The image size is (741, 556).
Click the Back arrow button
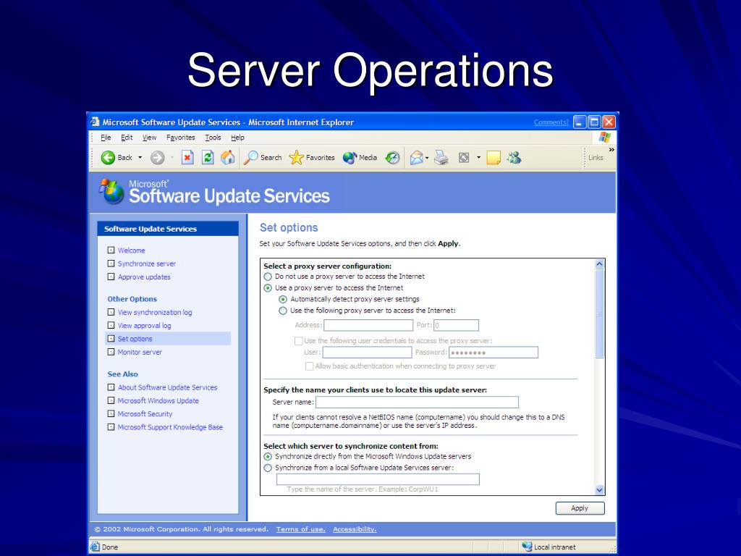[x=109, y=157]
